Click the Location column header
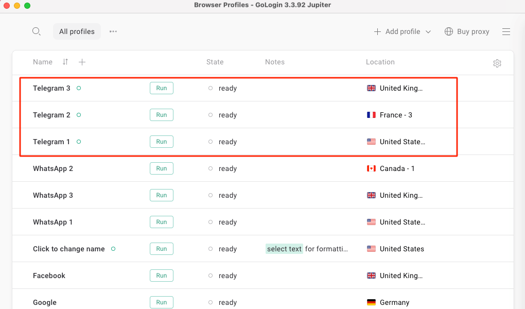Viewport: 525px width, 309px height. coord(380,62)
